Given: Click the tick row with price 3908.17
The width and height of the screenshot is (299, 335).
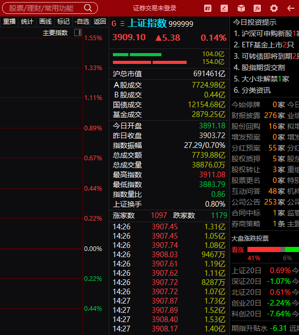Looking at the screenshot, I should click(169, 329).
